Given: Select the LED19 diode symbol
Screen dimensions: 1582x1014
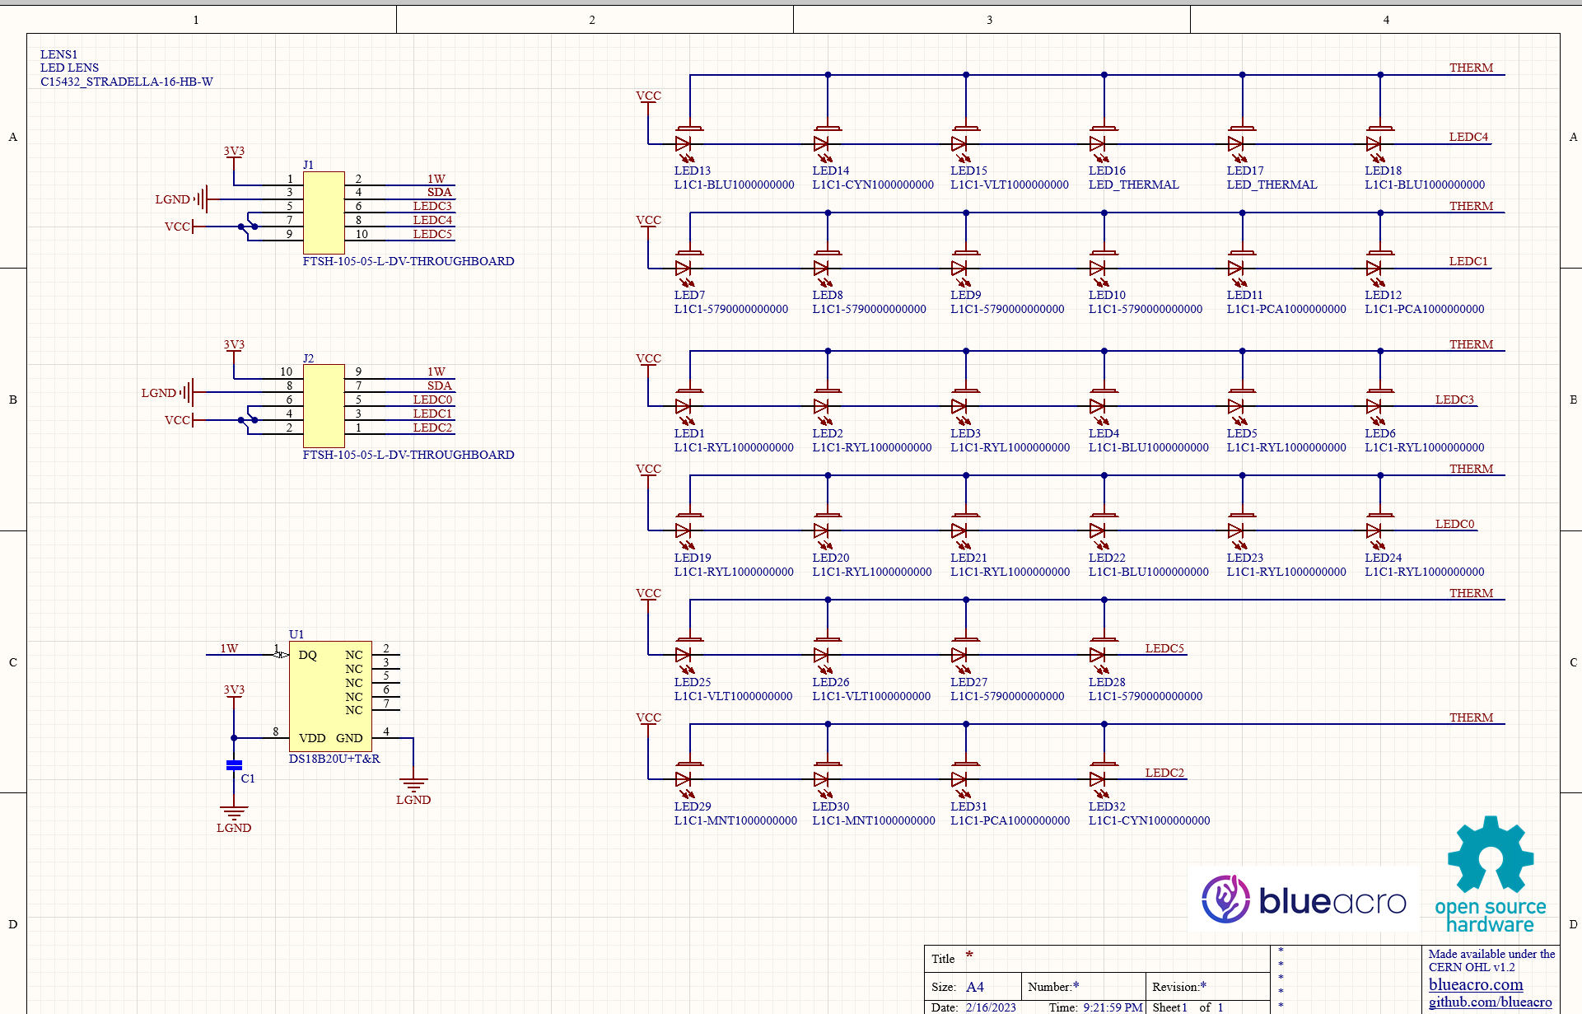Looking at the screenshot, I should tap(686, 531).
